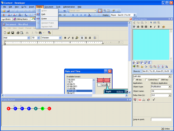Check the Alt key checkbox
The image size is (174, 131).
coord(134,80)
